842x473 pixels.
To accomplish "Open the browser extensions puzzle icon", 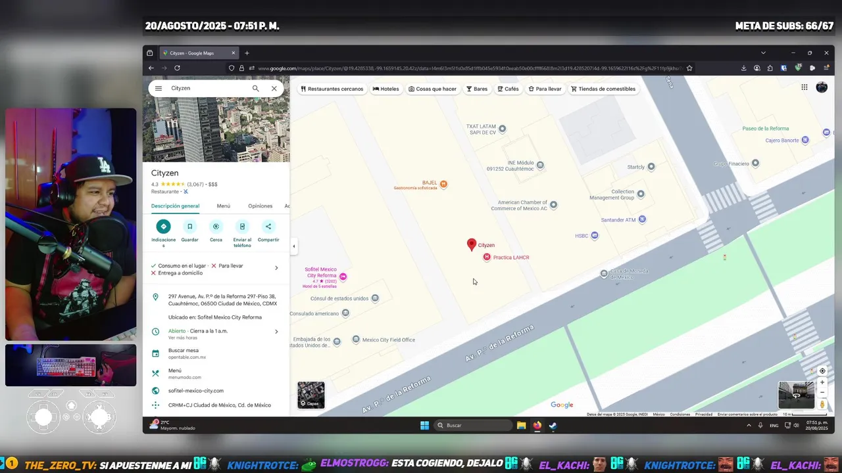I will point(770,68).
